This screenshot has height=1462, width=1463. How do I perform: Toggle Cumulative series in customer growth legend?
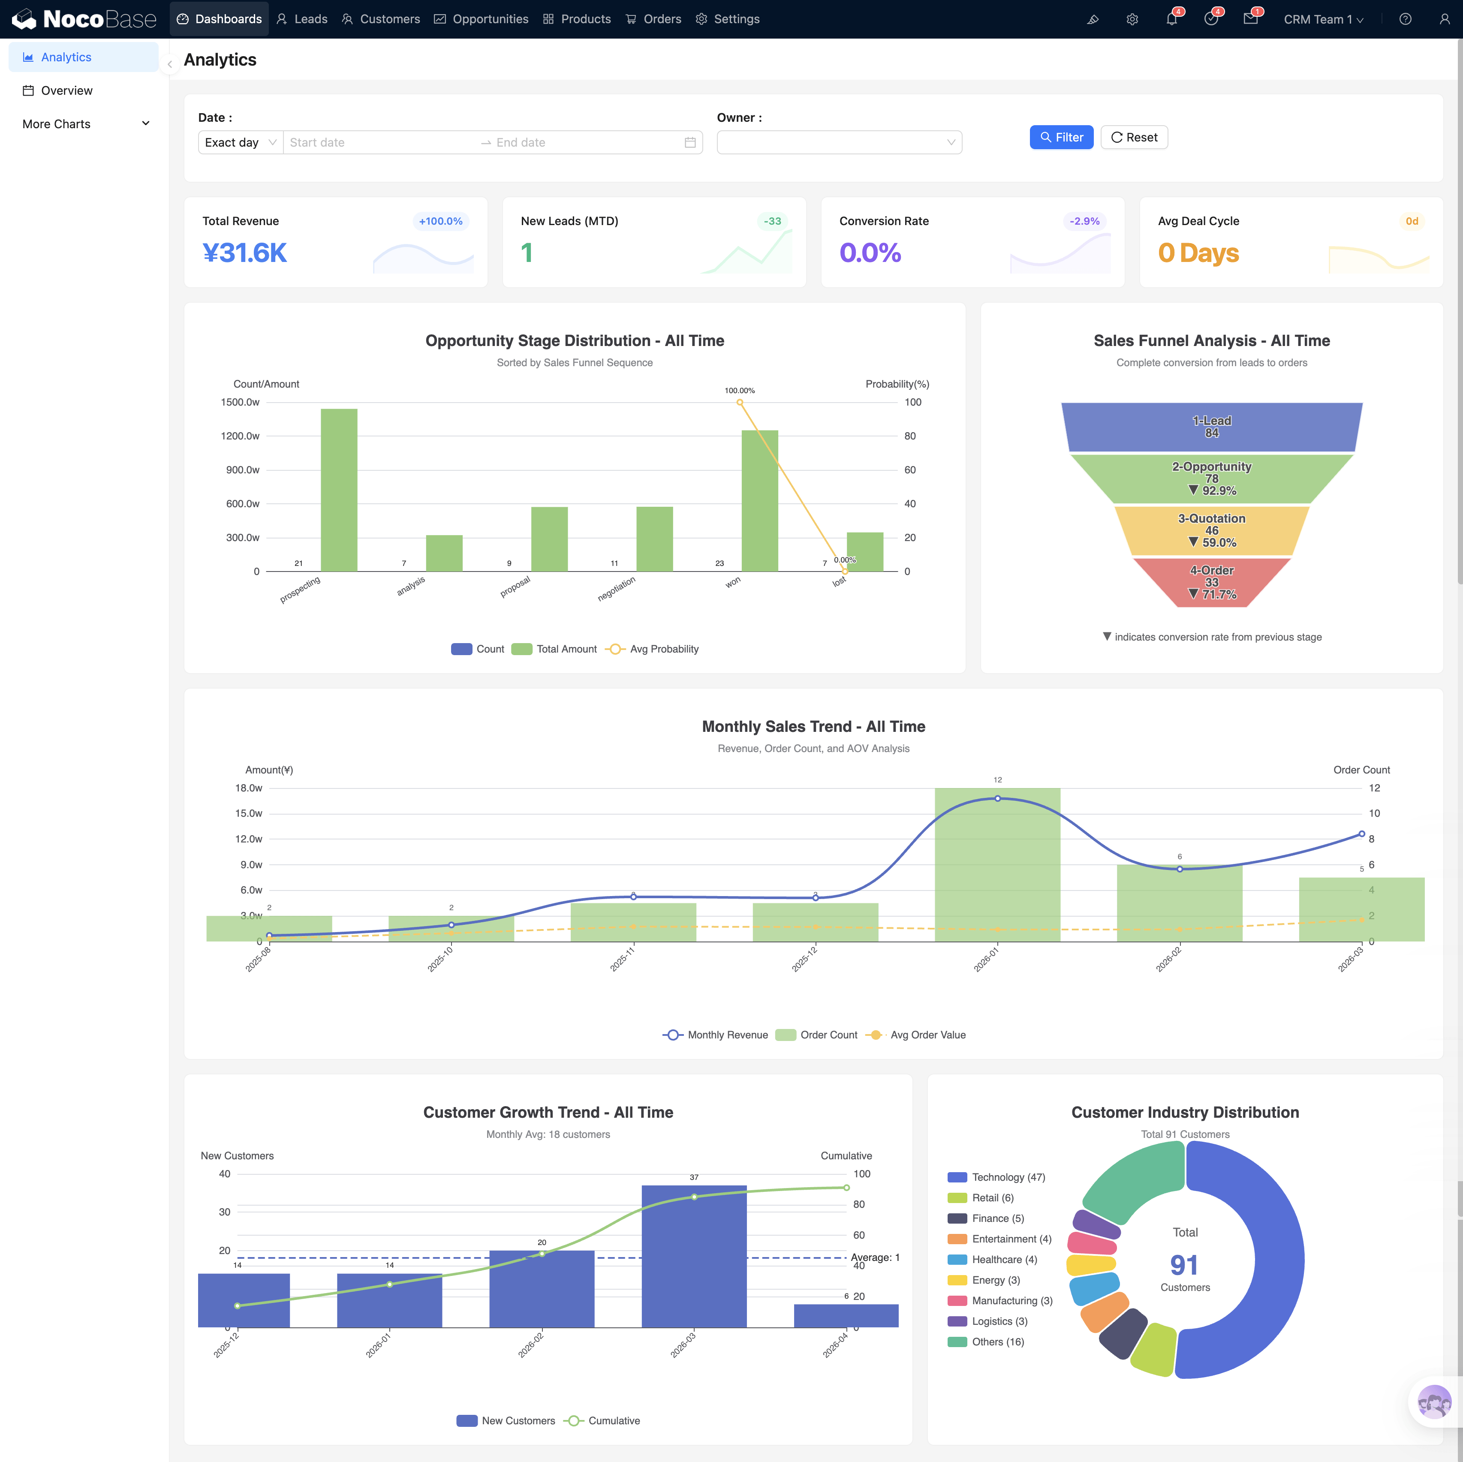pos(603,1420)
